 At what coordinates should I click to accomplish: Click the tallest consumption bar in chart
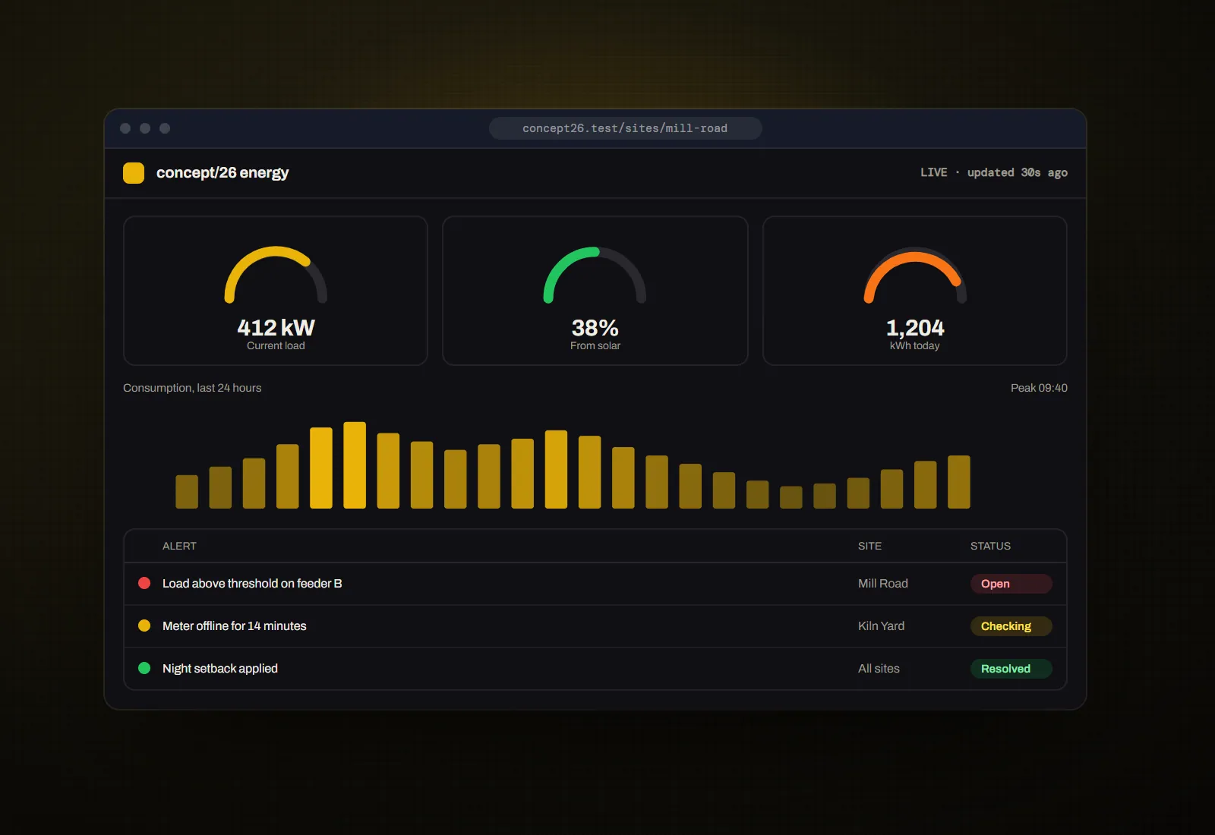(355, 465)
